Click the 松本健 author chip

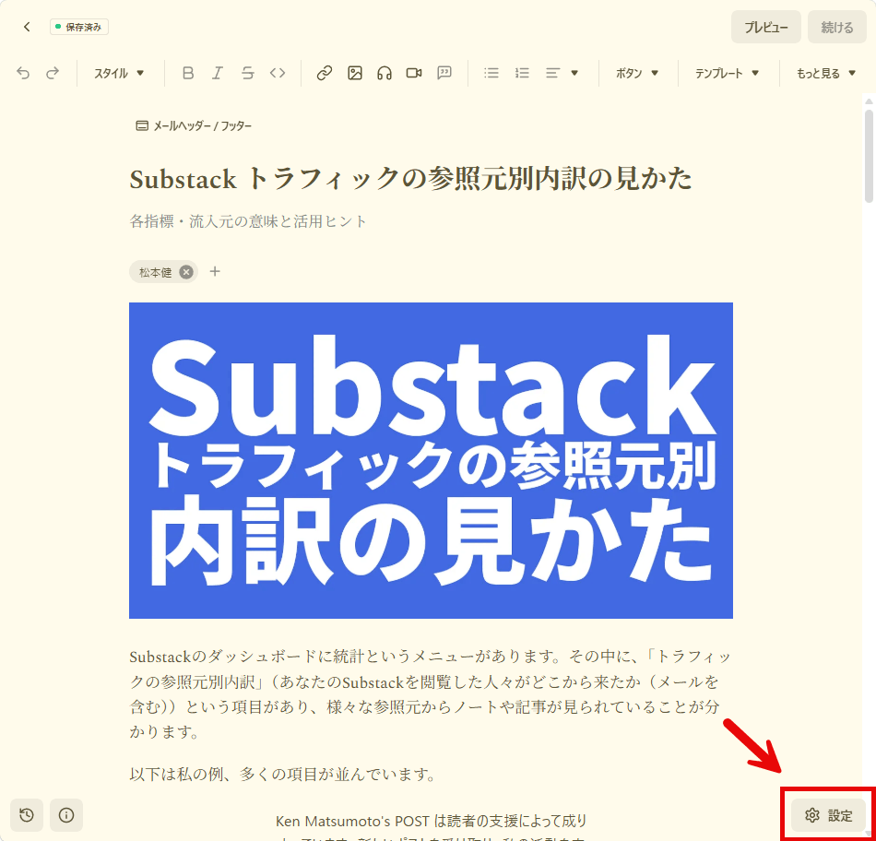[x=163, y=272]
